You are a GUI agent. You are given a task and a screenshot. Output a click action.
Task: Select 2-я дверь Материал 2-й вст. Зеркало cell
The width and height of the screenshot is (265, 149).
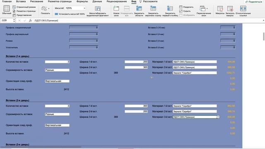[195, 111]
